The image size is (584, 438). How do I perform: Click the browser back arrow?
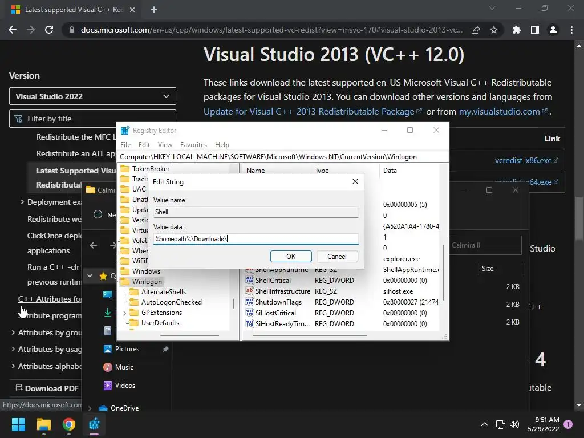point(13,30)
